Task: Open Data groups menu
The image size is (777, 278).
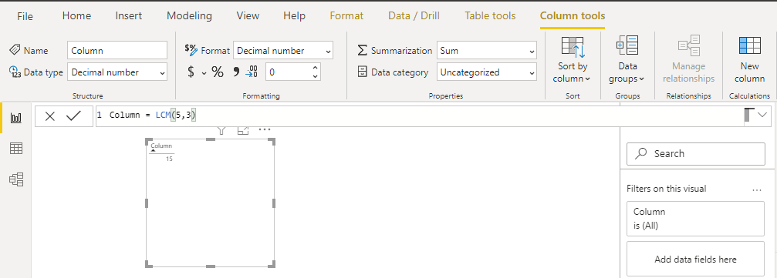Action: (627, 59)
